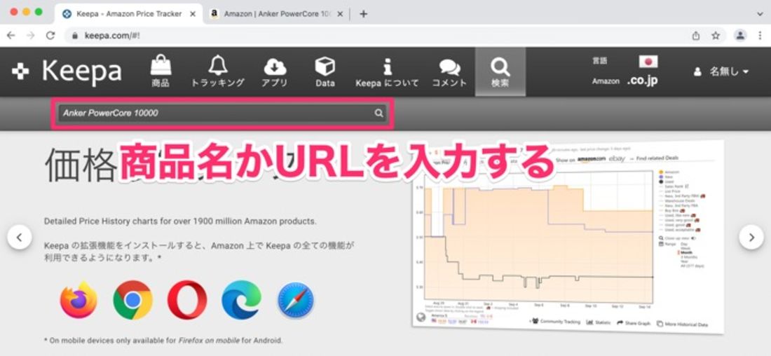
Task: Open a new browser tab
Action: [363, 14]
